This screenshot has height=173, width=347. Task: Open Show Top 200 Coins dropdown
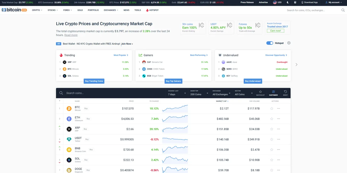click(x=199, y=93)
